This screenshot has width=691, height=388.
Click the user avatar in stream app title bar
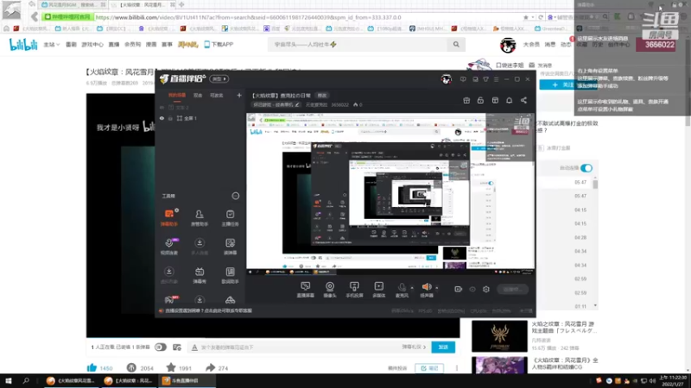(x=446, y=79)
